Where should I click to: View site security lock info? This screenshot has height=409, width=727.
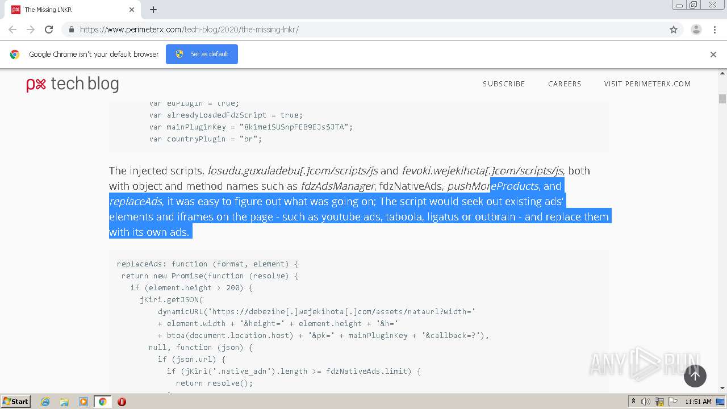[x=72, y=30]
